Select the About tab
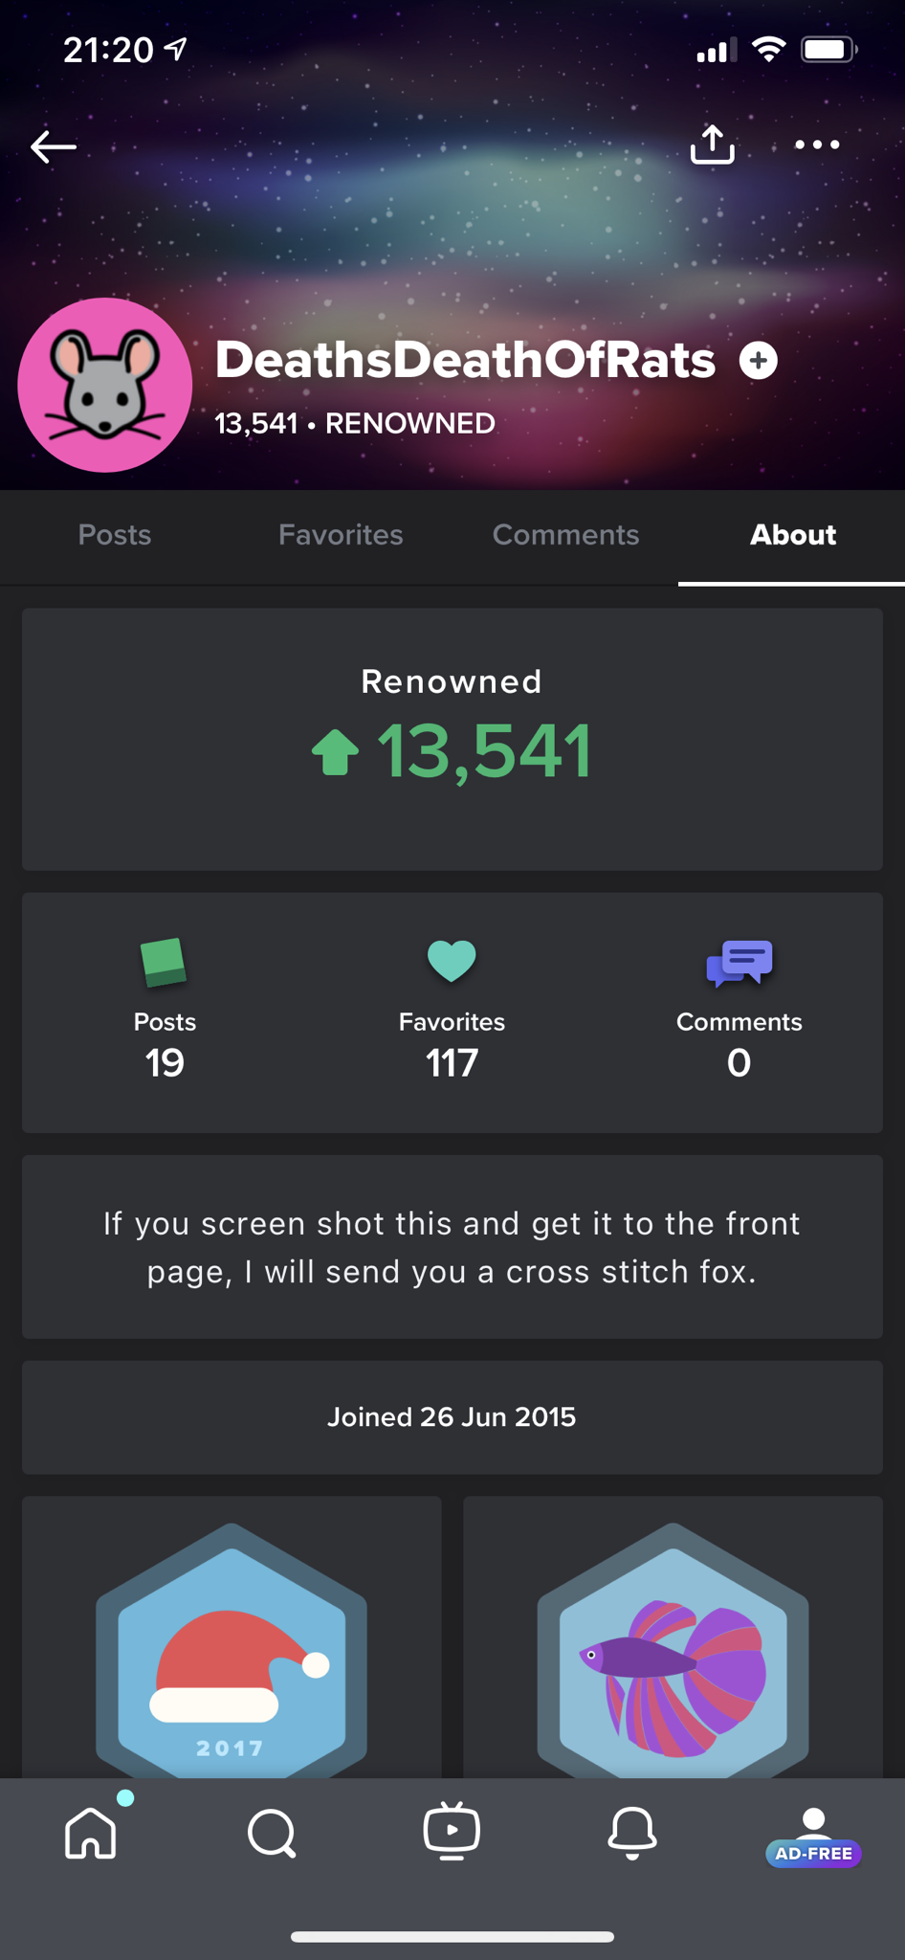Viewport: 905px width, 1960px height. pos(793,535)
